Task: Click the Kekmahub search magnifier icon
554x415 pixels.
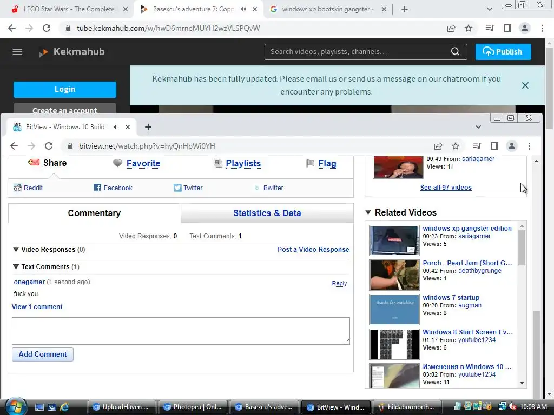Action: 455,52
